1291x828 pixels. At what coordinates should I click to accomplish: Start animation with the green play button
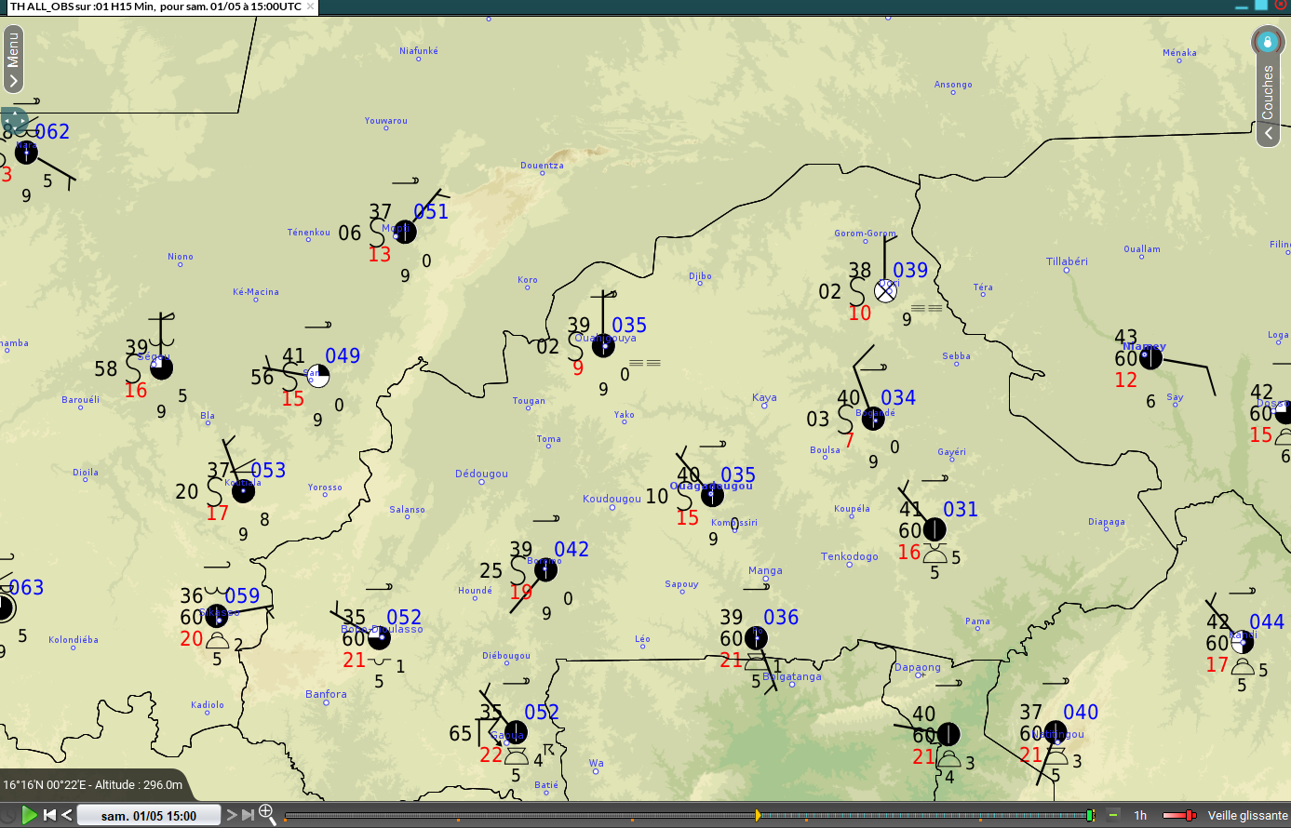point(29,815)
